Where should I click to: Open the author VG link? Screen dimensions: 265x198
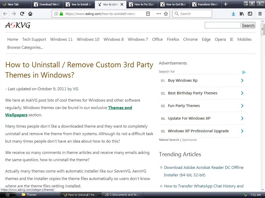(x=76, y=89)
